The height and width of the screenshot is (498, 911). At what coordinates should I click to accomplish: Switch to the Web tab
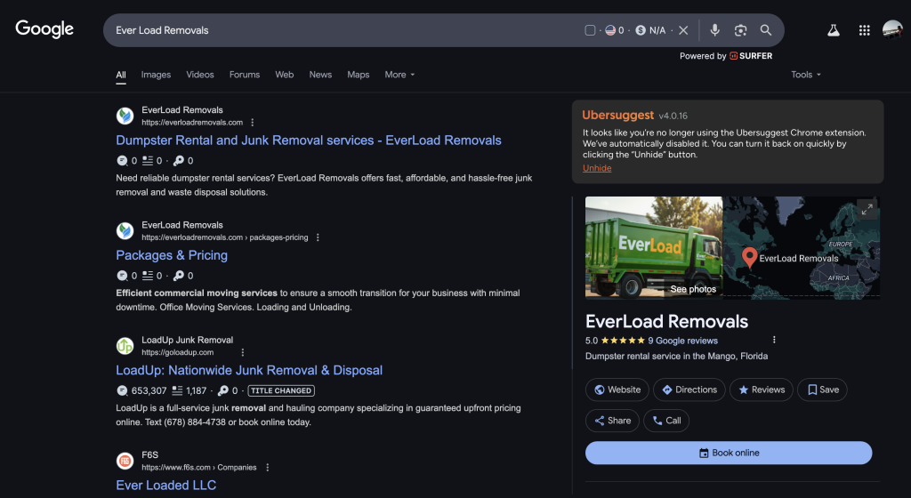(x=284, y=75)
